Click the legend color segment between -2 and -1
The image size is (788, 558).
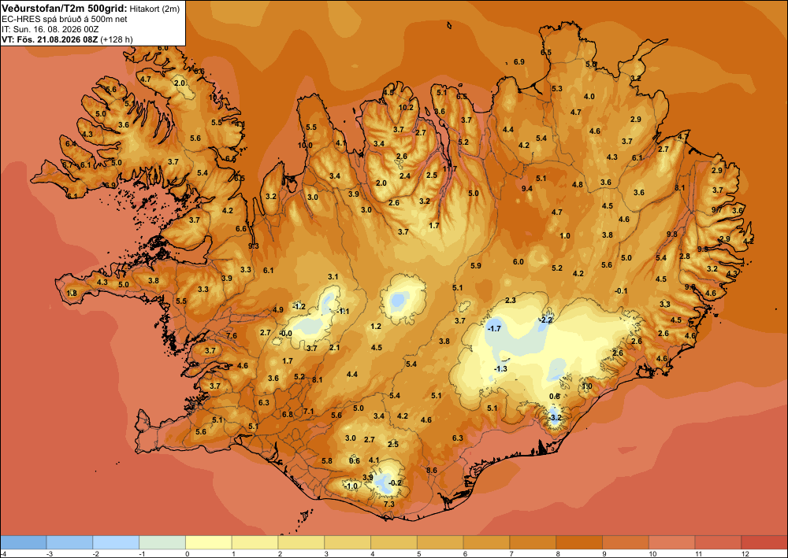click(116, 542)
